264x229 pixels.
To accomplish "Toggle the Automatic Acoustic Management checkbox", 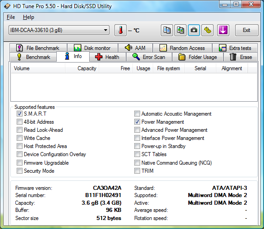I will (137, 114).
